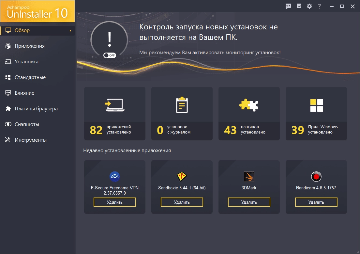
Task: Click the Снэпшоты circles icon
Action: tap(8, 124)
